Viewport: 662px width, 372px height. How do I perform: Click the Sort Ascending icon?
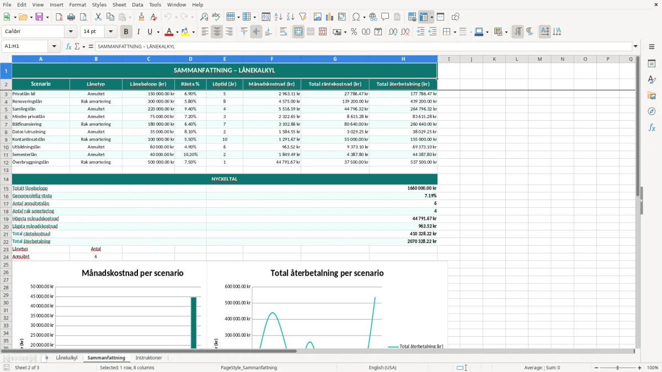[279, 17]
